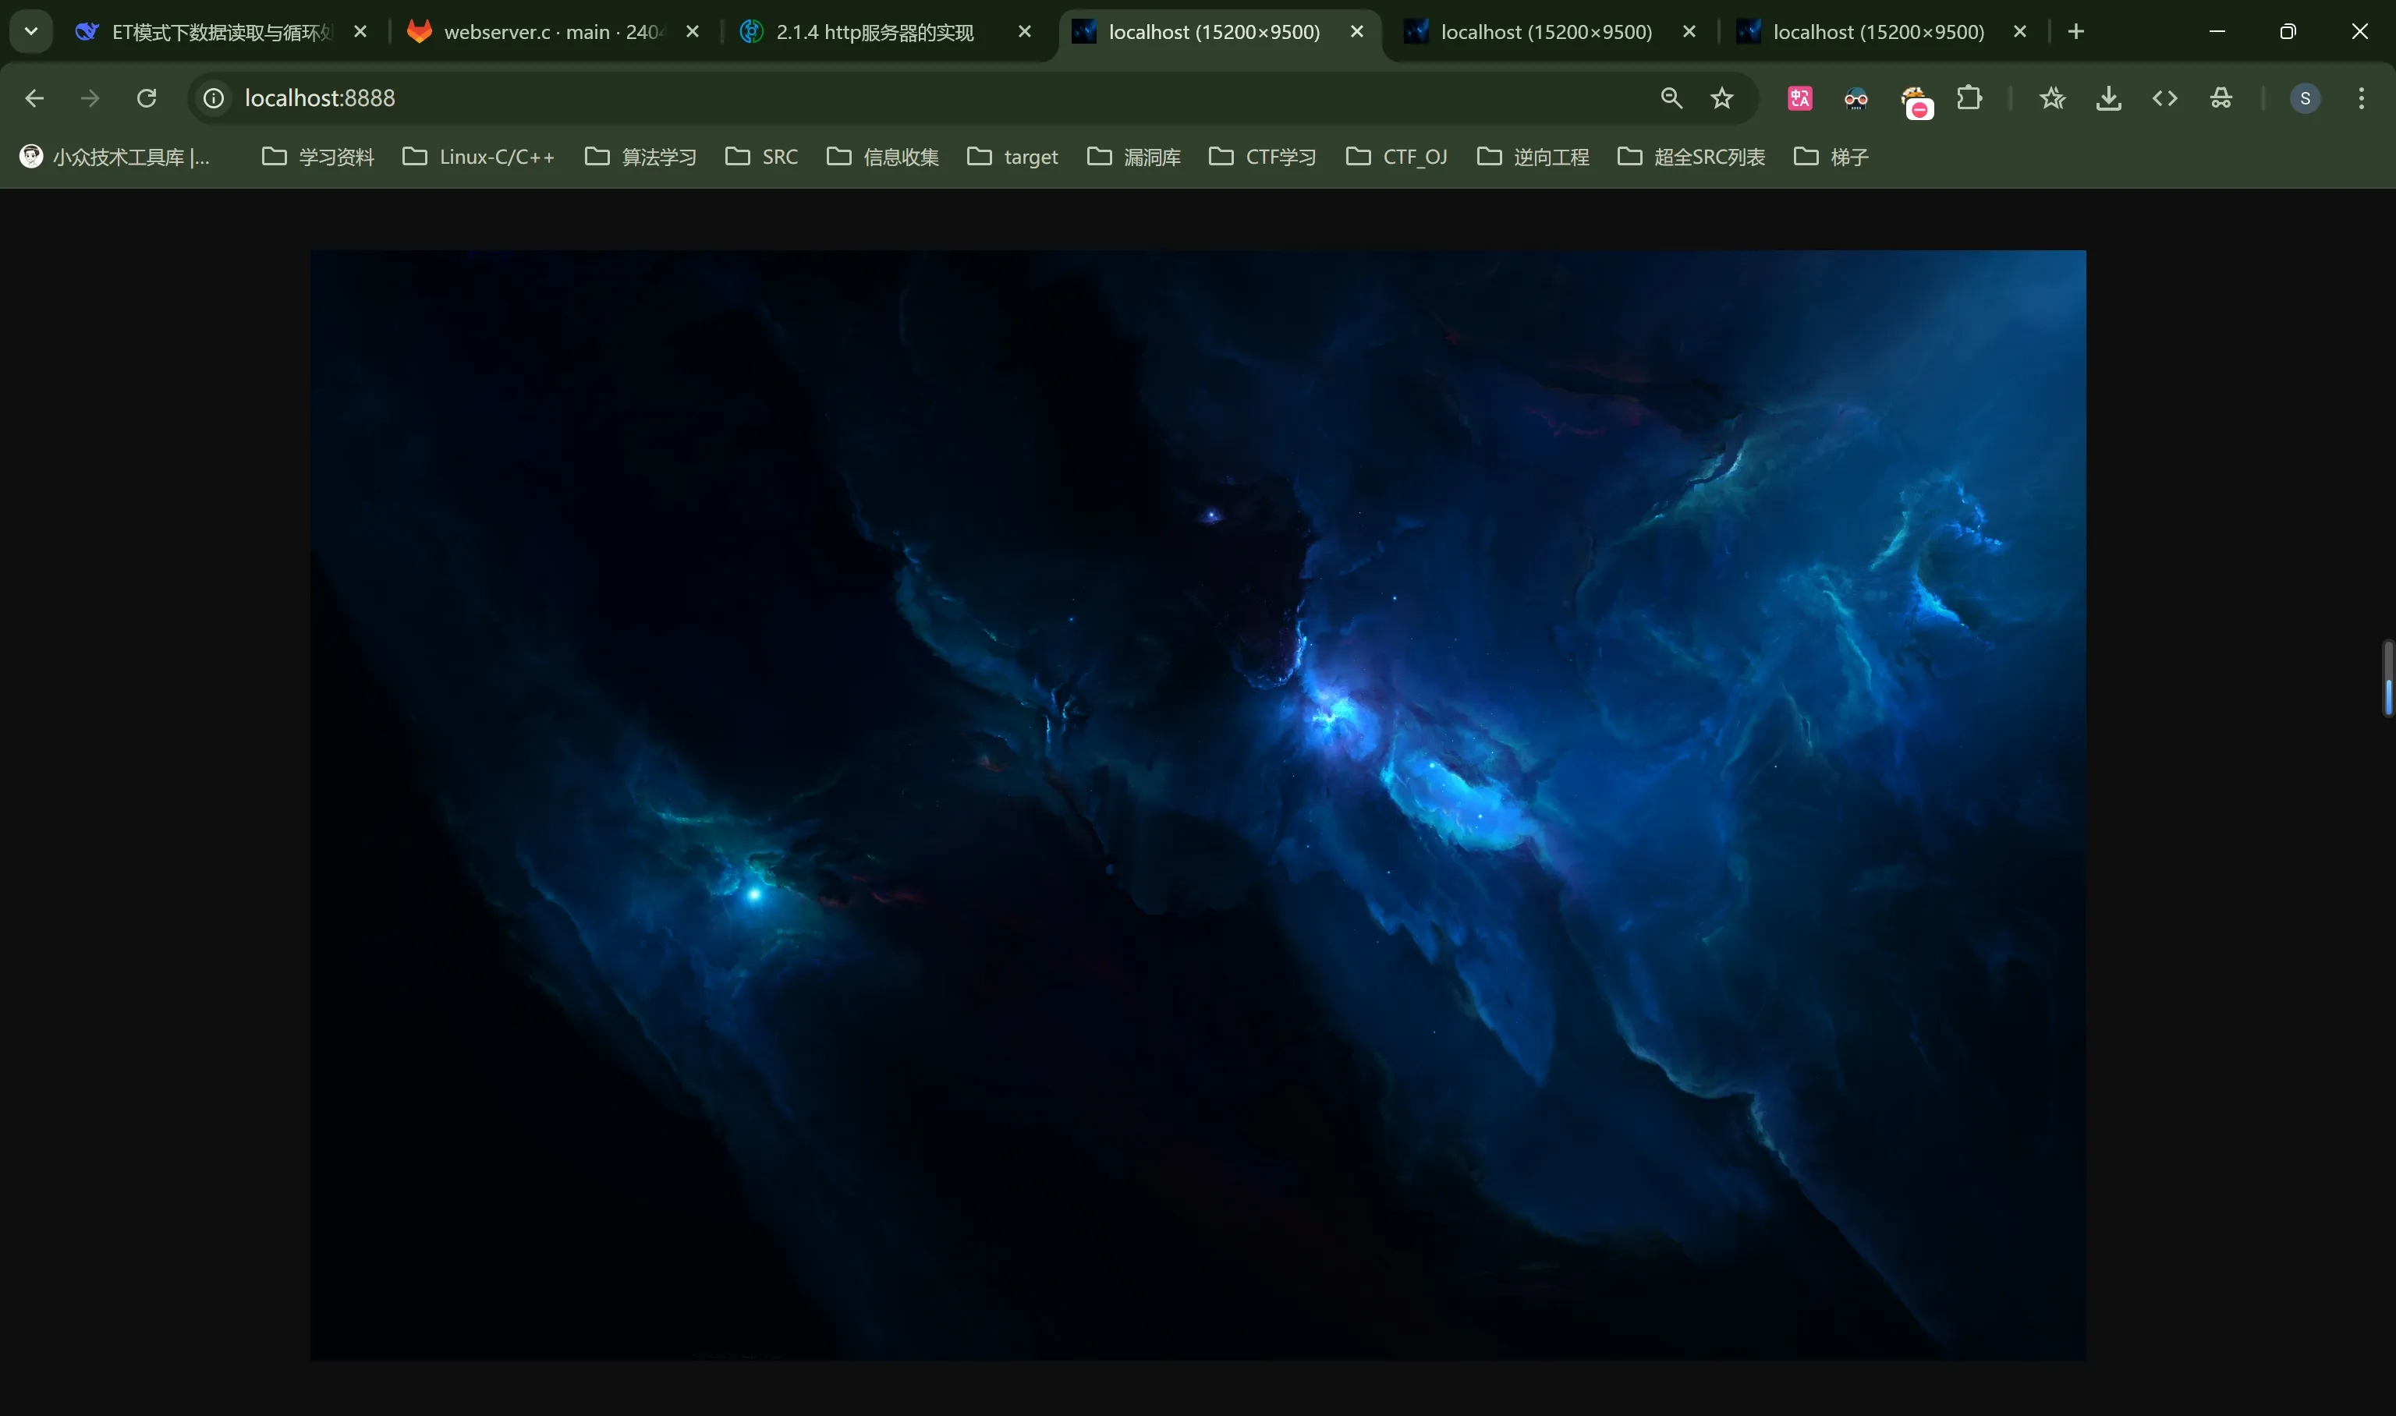Screen dimensions: 2396x1416
Task: Bookmark this page with the star icon
Action: coord(1721,98)
